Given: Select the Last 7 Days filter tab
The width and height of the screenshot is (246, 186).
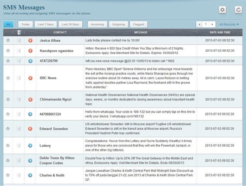Looking at the screenshot, I should (x=46, y=25).
